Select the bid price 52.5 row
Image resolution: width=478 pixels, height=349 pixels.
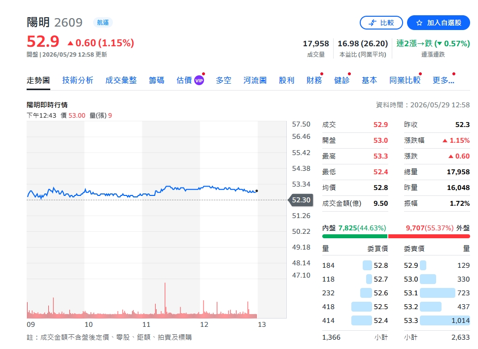click(355, 307)
